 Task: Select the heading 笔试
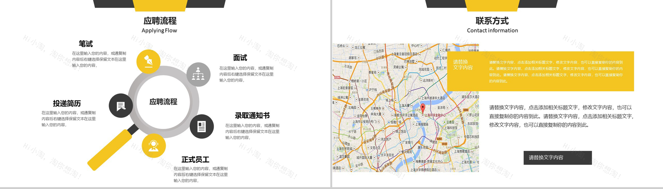click(86, 44)
